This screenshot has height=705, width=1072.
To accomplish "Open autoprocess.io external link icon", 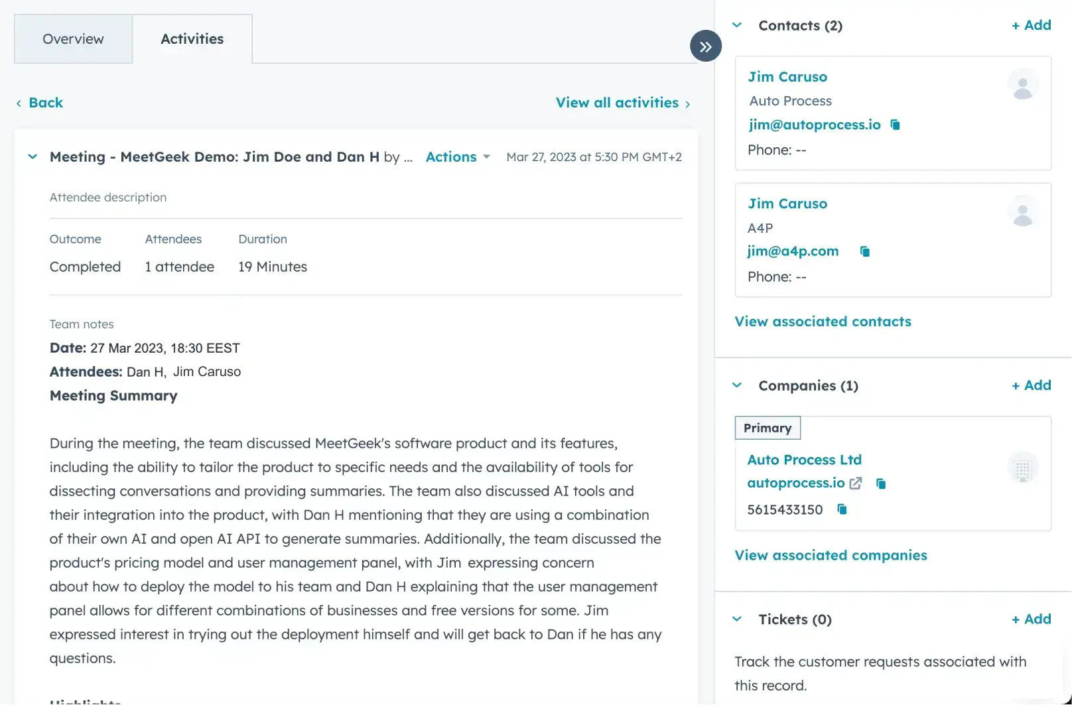I will click(856, 483).
